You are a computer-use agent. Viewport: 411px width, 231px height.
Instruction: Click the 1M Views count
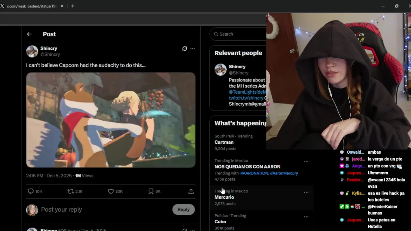click(84, 176)
